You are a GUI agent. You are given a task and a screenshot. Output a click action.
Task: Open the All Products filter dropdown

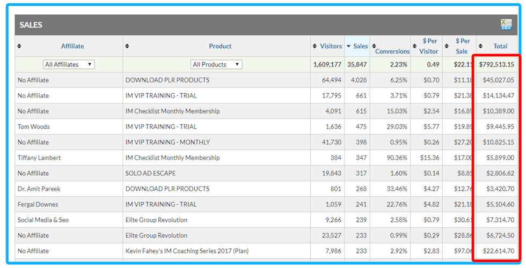(x=216, y=64)
